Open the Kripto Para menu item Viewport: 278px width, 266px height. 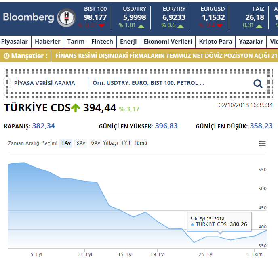point(215,42)
